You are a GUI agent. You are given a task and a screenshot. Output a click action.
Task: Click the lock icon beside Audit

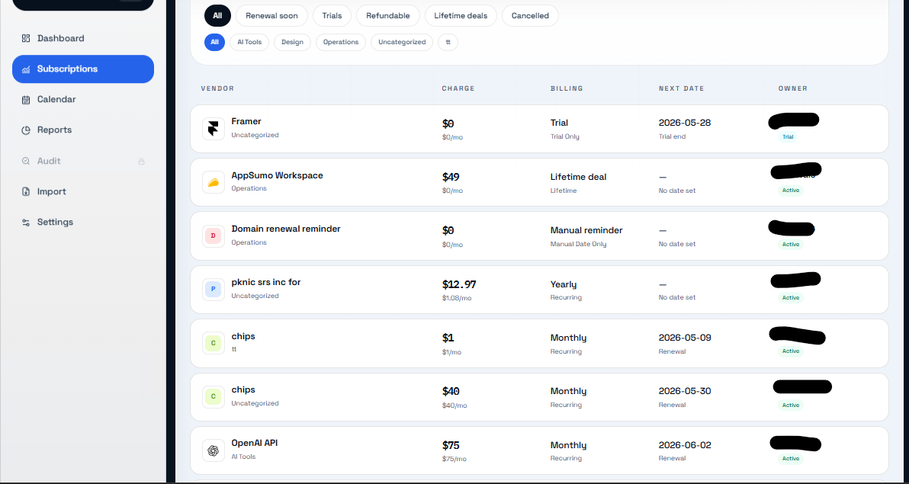coord(141,161)
